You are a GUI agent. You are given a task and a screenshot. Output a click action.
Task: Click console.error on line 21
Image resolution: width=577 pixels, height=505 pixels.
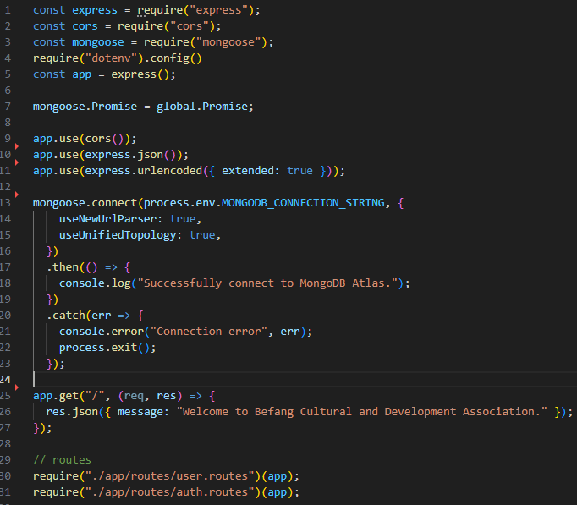click(x=102, y=332)
